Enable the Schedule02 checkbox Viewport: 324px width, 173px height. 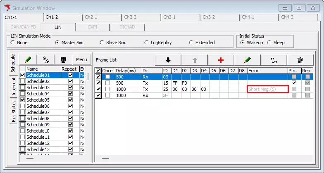point(22,81)
